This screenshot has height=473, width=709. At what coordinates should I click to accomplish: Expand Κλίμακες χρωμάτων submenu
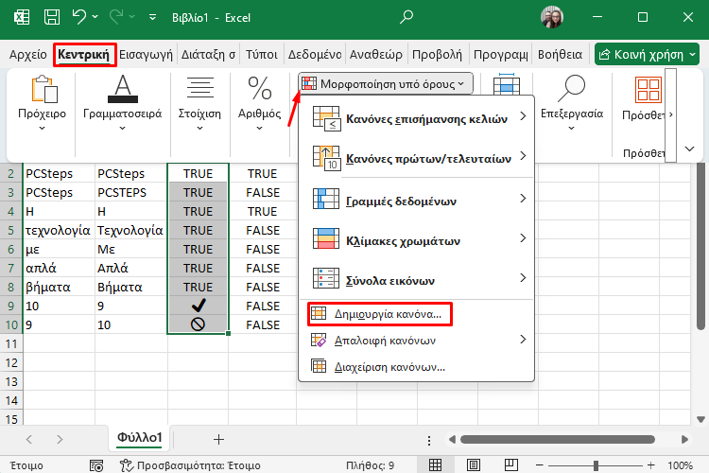point(417,240)
